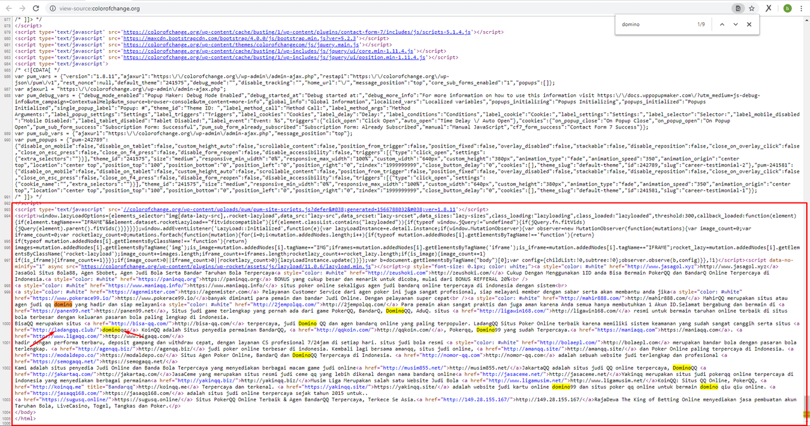Follow the http://www.ligaqq.com/ href link
The width and height of the screenshot is (810, 426).
click(65, 336)
